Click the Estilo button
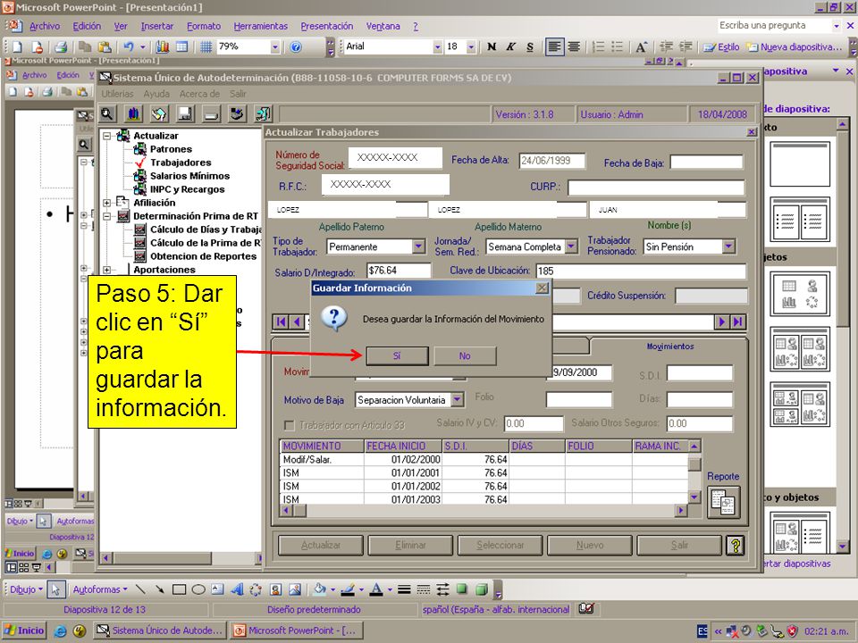The height and width of the screenshot is (643, 858). [721, 47]
